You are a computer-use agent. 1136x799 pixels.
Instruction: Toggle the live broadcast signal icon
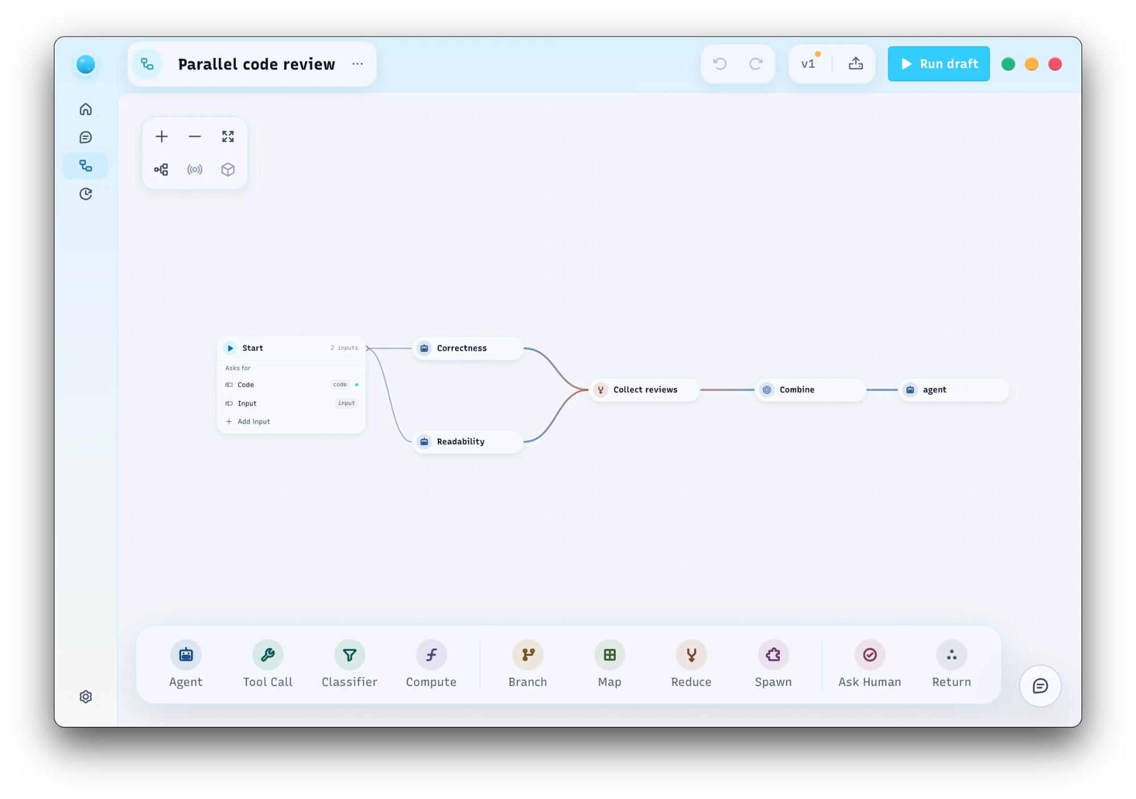(x=195, y=169)
